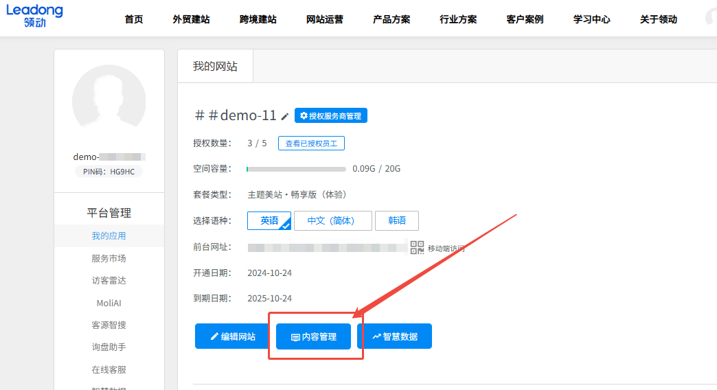Viewport: 717px width, 390px height.
Task: Click 开通日期 value 2024-10-24
Action: click(x=269, y=273)
